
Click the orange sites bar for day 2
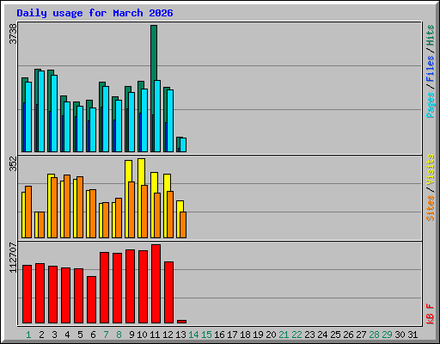[x=41, y=224]
